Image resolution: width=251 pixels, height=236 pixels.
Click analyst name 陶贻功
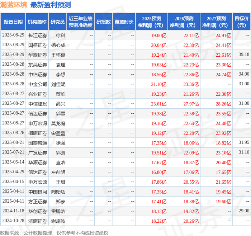58,192
